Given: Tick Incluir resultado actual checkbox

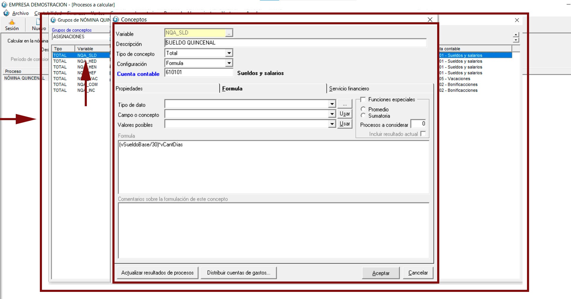Looking at the screenshot, I should [423, 134].
